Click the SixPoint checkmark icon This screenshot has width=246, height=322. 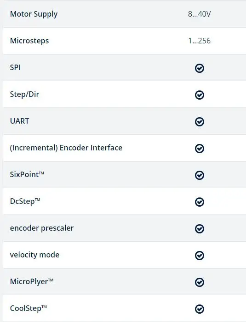(200, 175)
